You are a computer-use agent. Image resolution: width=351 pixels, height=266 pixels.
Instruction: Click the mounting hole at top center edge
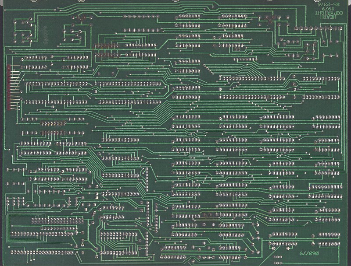coord(175,2)
